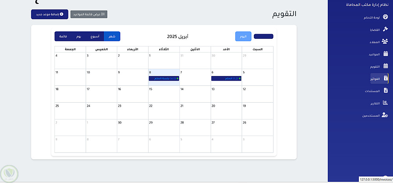Switch calendar to يوم day view
Image resolution: width=393 pixels, height=183 pixels.
[x=79, y=36]
